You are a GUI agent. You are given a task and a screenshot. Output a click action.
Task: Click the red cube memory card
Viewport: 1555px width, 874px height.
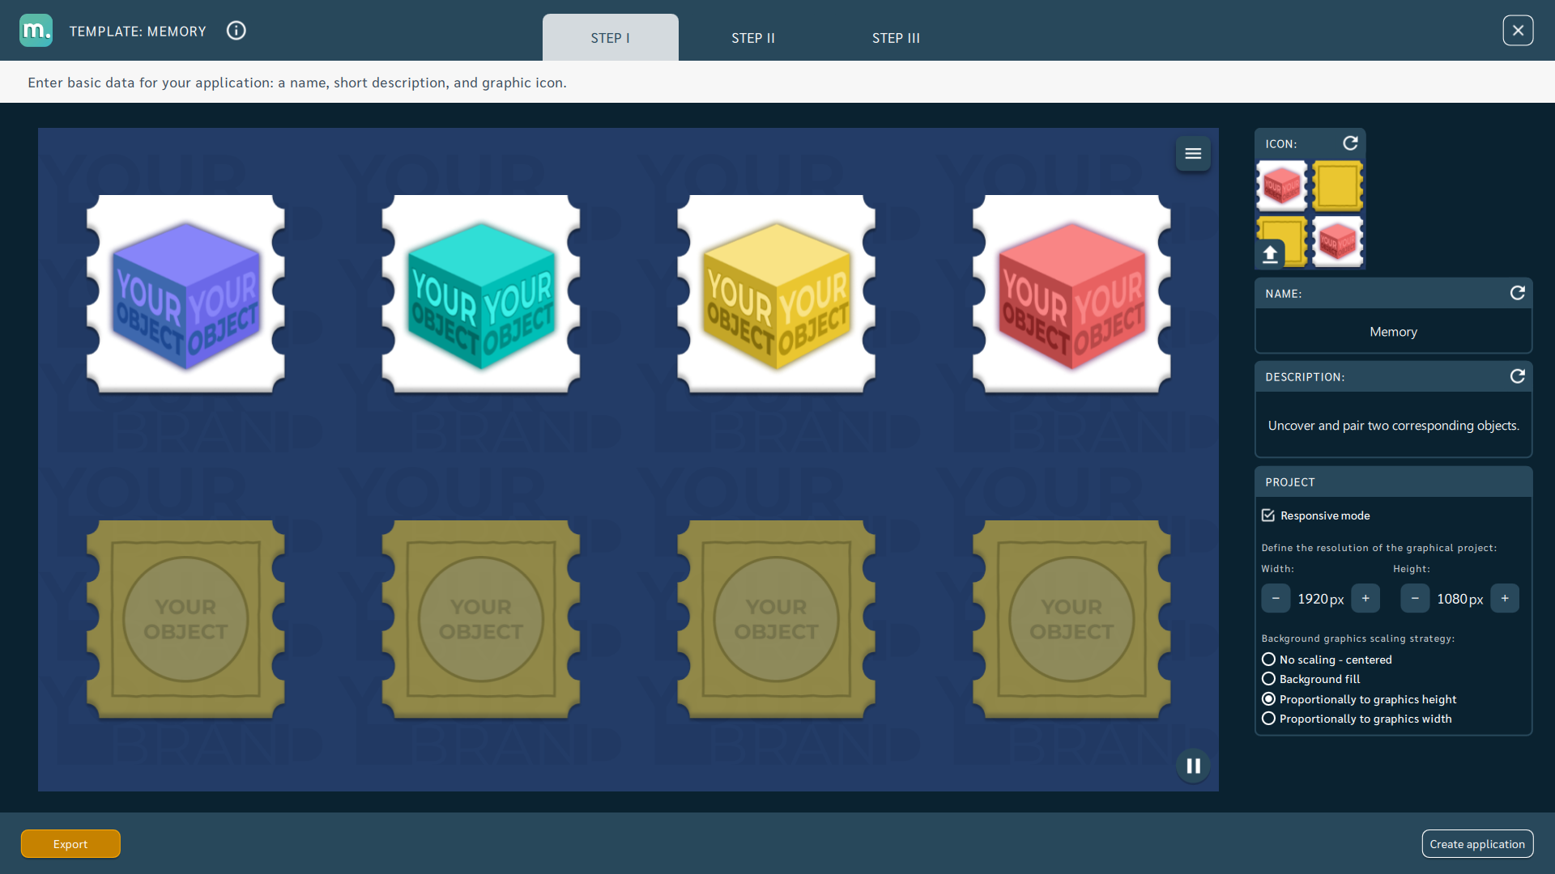(1071, 294)
